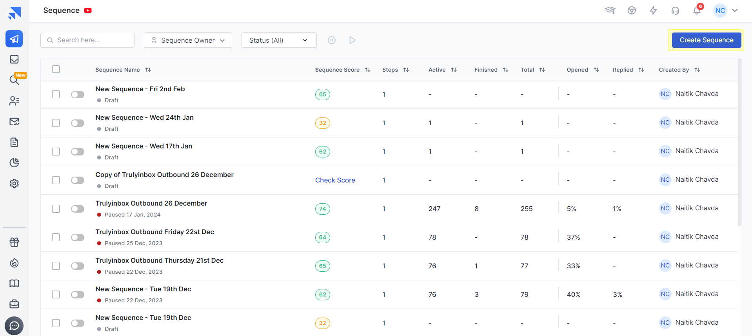Sort the Replied column
752x336 pixels.
tap(641, 70)
